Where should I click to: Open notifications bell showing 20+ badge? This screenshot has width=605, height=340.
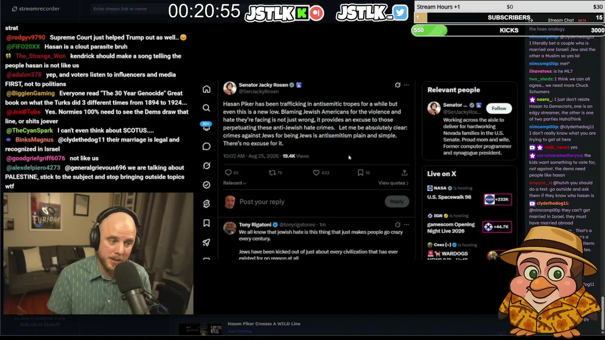[207, 127]
